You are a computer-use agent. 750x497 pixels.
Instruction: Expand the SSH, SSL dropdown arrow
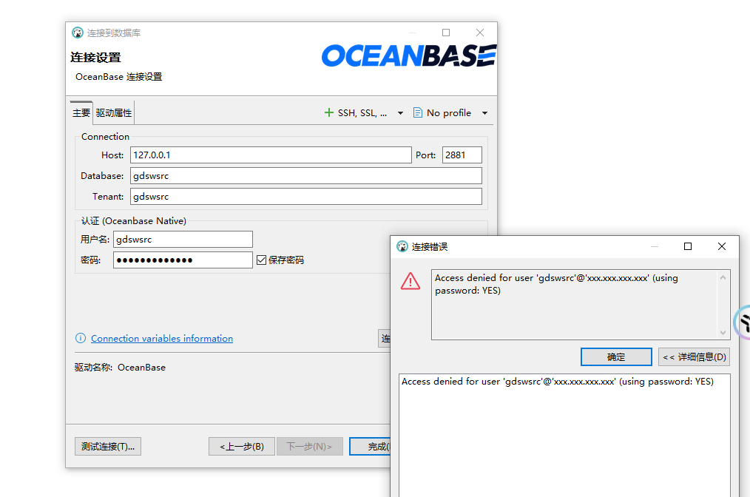(400, 113)
